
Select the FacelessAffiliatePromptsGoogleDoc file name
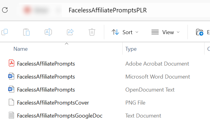point(59,115)
